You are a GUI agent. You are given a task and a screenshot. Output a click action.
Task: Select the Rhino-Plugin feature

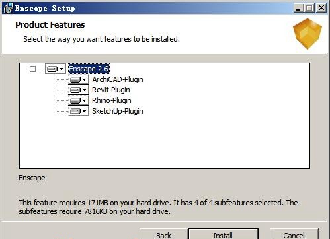point(112,100)
